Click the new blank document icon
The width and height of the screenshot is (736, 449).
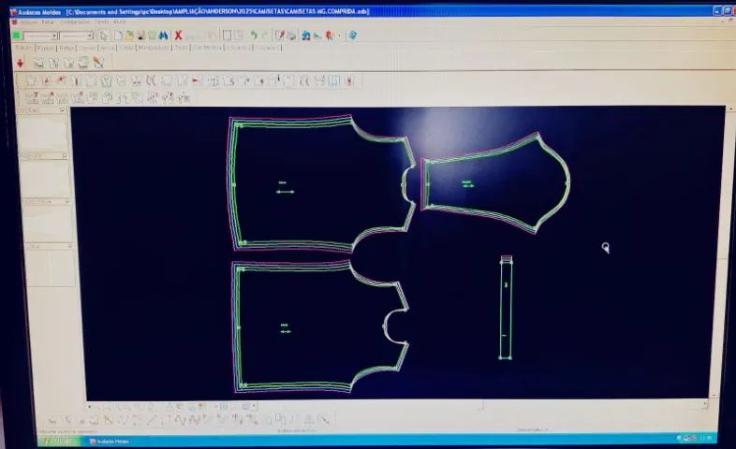[x=118, y=36]
